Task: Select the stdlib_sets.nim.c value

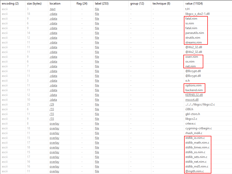Action: click(x=196, y=157)
